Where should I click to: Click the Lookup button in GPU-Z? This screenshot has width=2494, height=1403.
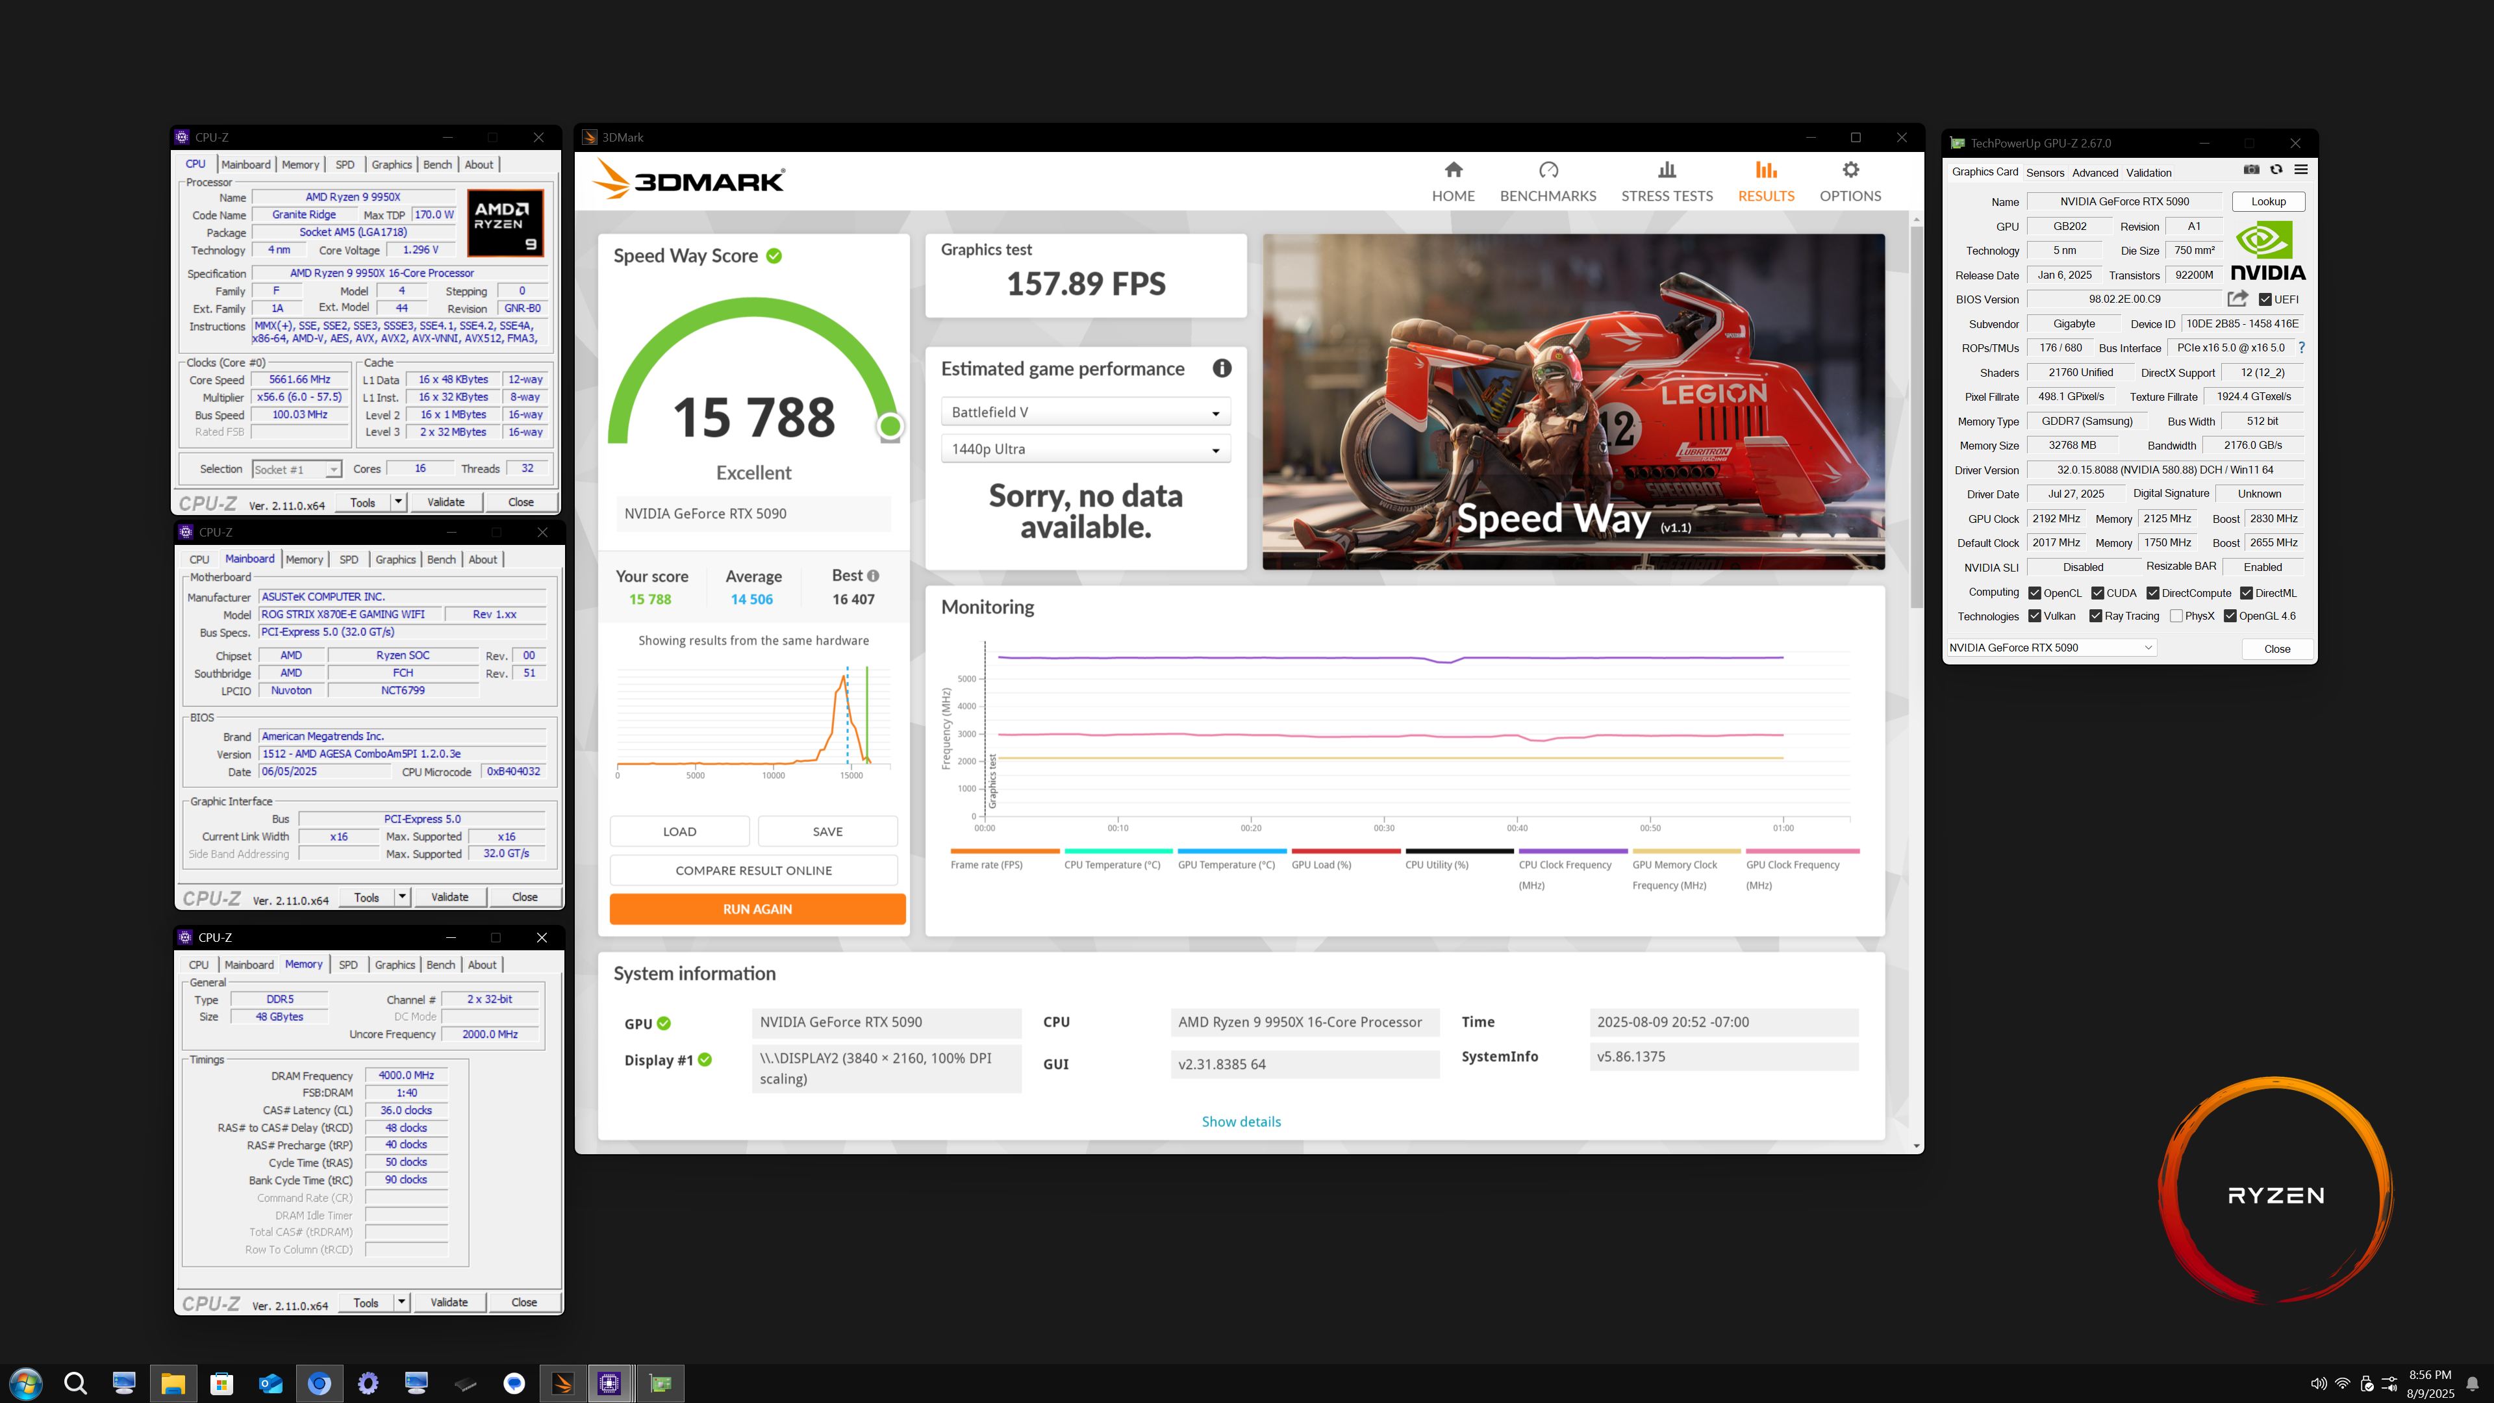point(2269,201)
